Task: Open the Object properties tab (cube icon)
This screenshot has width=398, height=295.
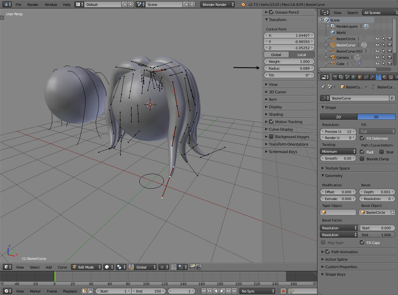Action: (360, 77)
